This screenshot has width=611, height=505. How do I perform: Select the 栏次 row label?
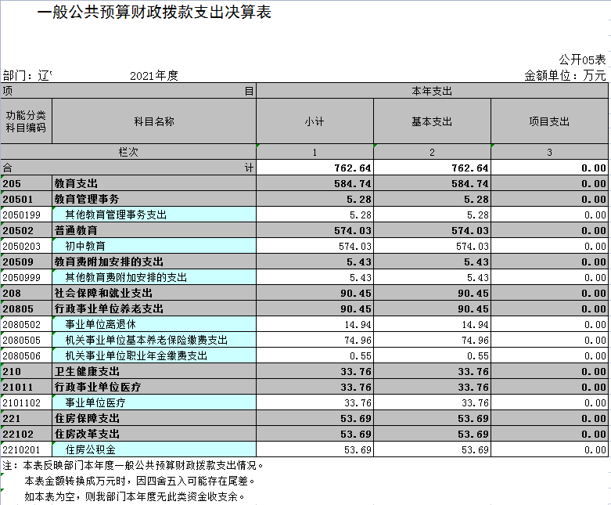coord(128,152)
